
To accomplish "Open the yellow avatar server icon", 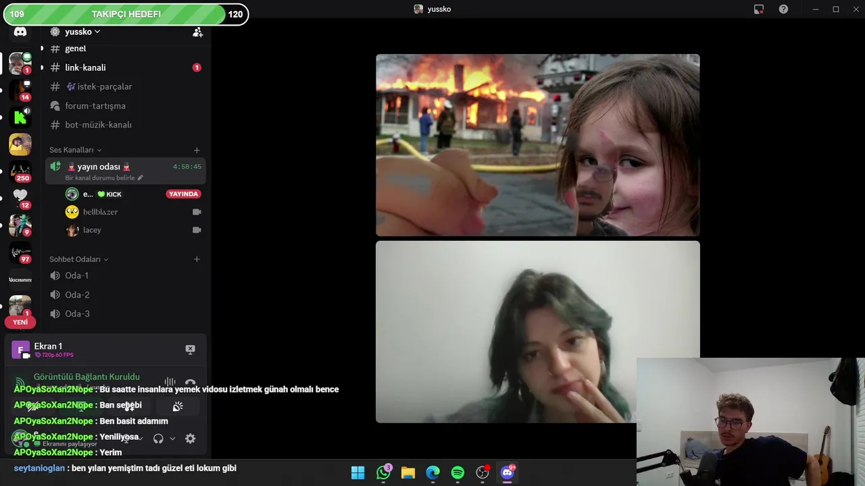I will point(20,144).
